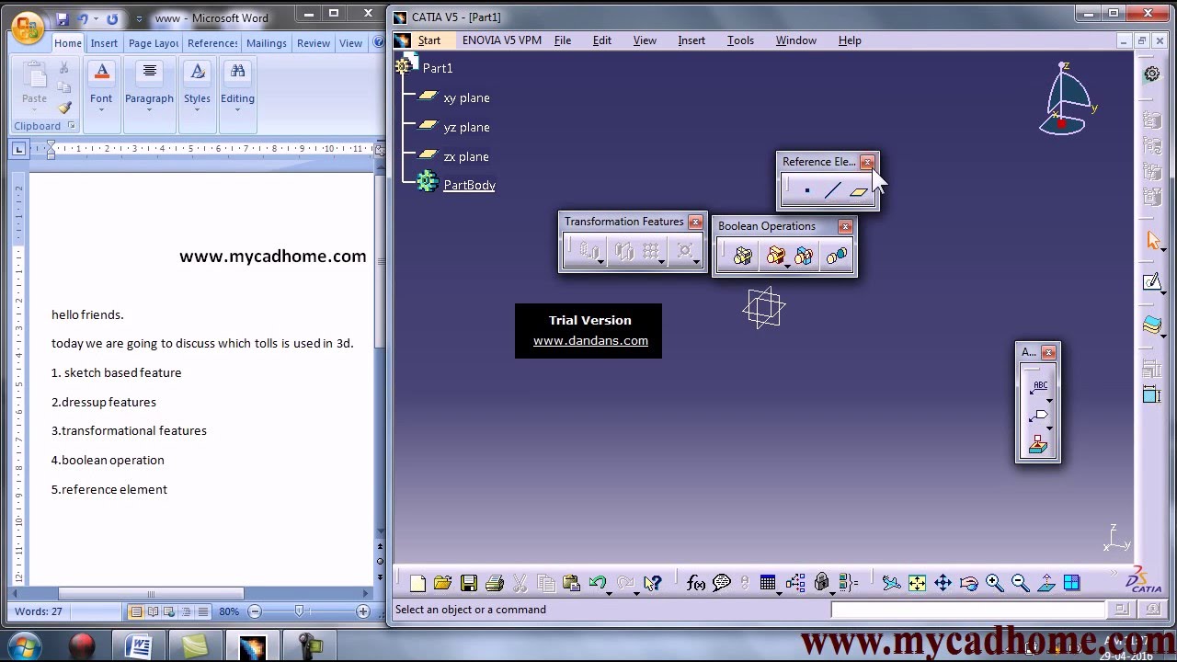Click the Design Table grid icon
The image size is (1177, 662).
click(768, 583)
